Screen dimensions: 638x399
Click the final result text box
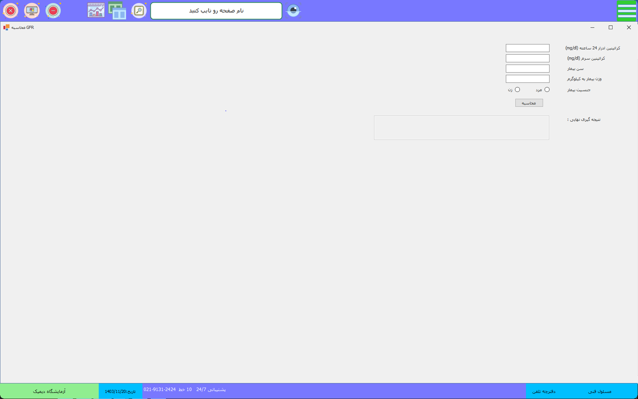click(461, 128)
